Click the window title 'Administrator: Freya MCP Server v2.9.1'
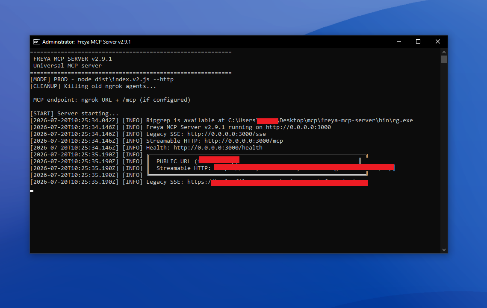The image size is (487, 308). [x=86, y=41]
